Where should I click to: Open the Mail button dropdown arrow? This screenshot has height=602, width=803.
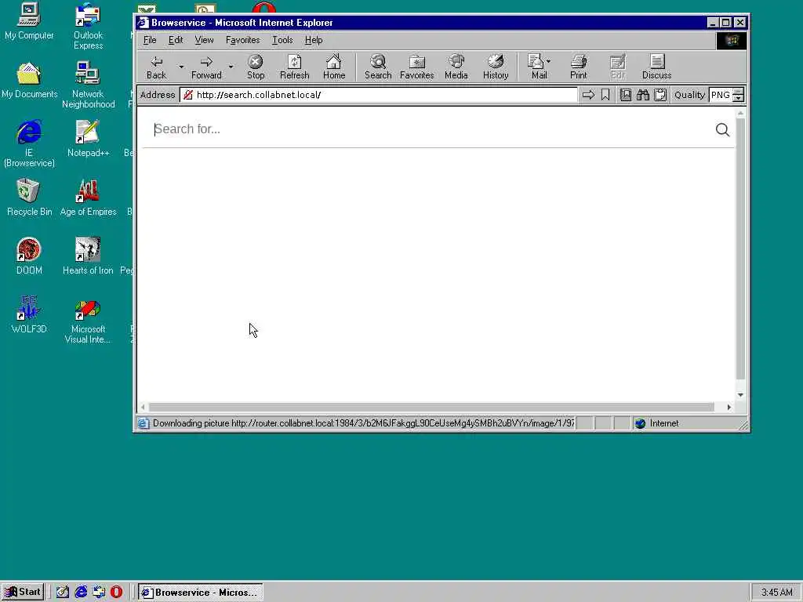pyautogui.click(x=548, y=61)
